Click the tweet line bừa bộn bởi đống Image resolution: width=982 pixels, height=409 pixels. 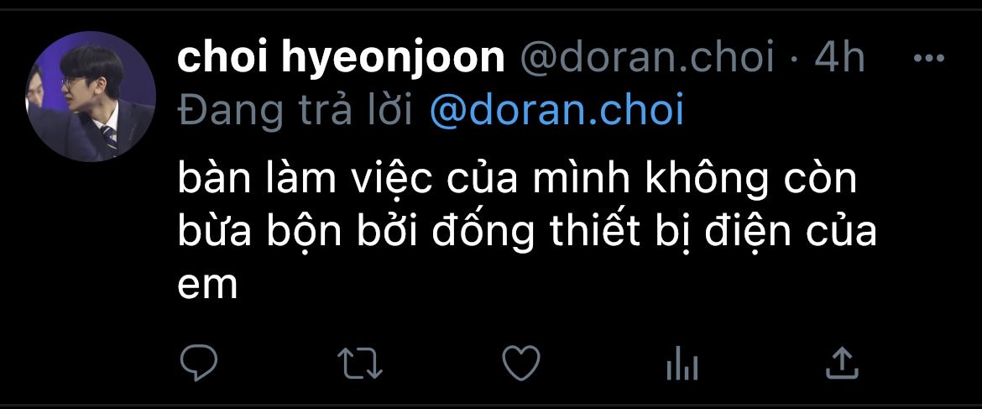[x=527, y=233]
